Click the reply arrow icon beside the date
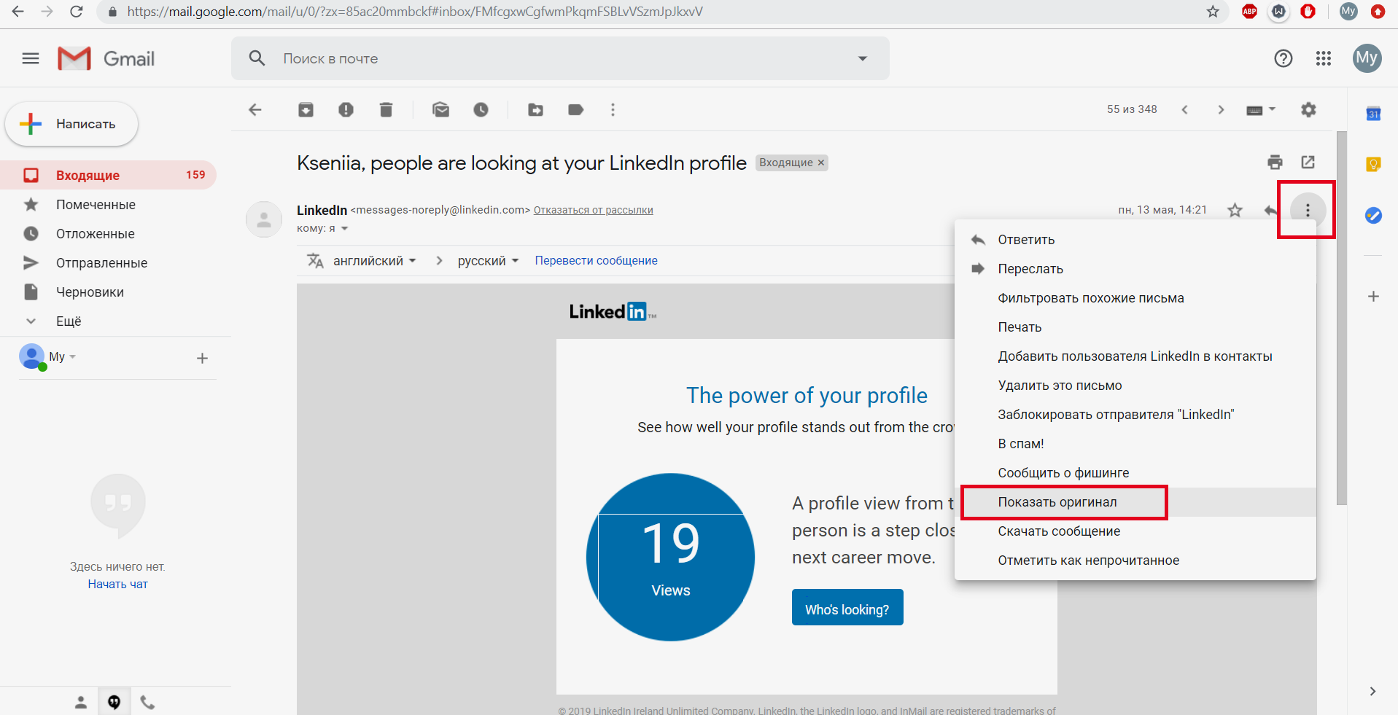The height and width of the screenshot is (715, 1398). (x=1270, y=210)
